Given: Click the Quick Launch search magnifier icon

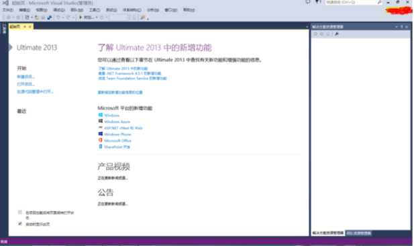Looking at the screenshot, I should [x=379, y=3].
